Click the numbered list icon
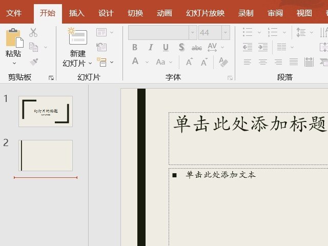 click(273, 32)
